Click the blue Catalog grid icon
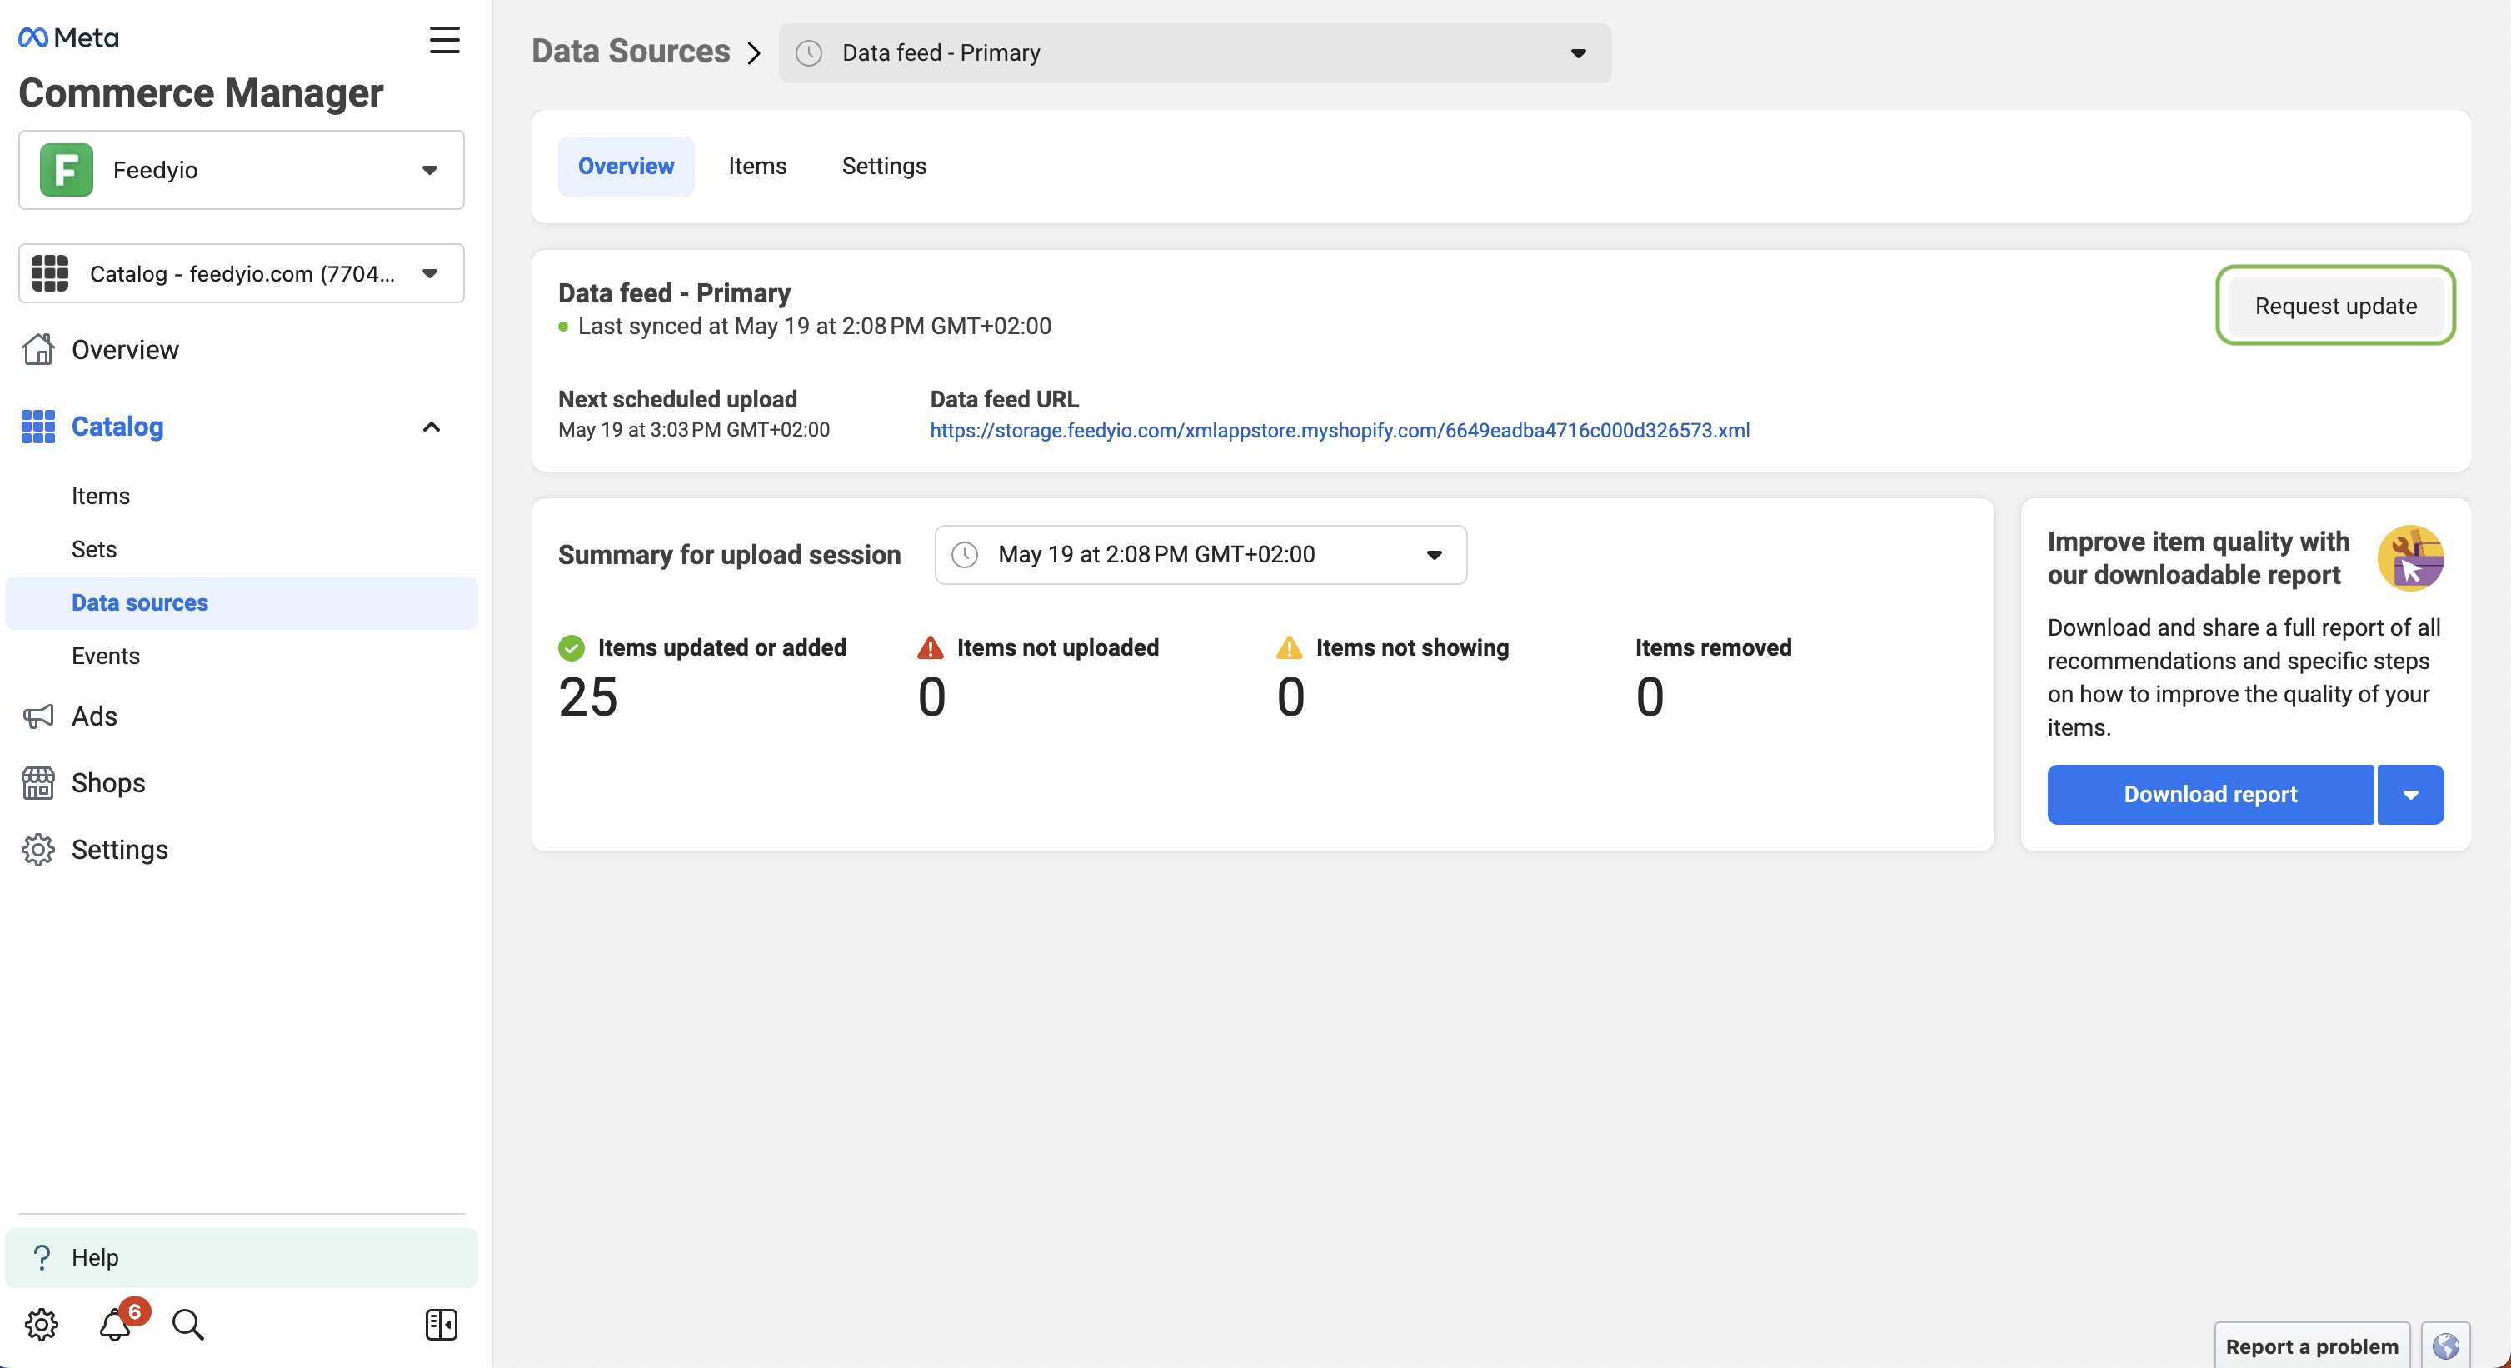2511x1368 pixels. tap(38, 426)
